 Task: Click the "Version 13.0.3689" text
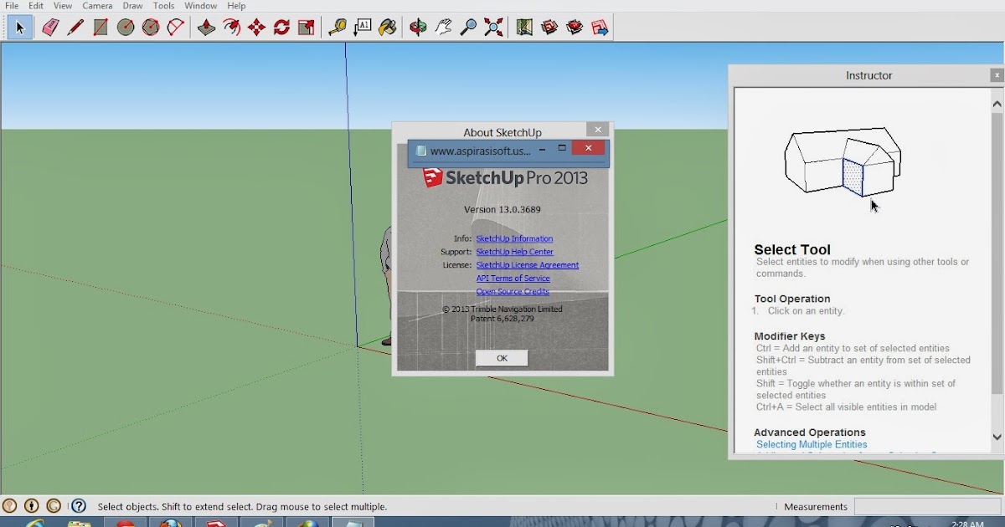(502, 209)
